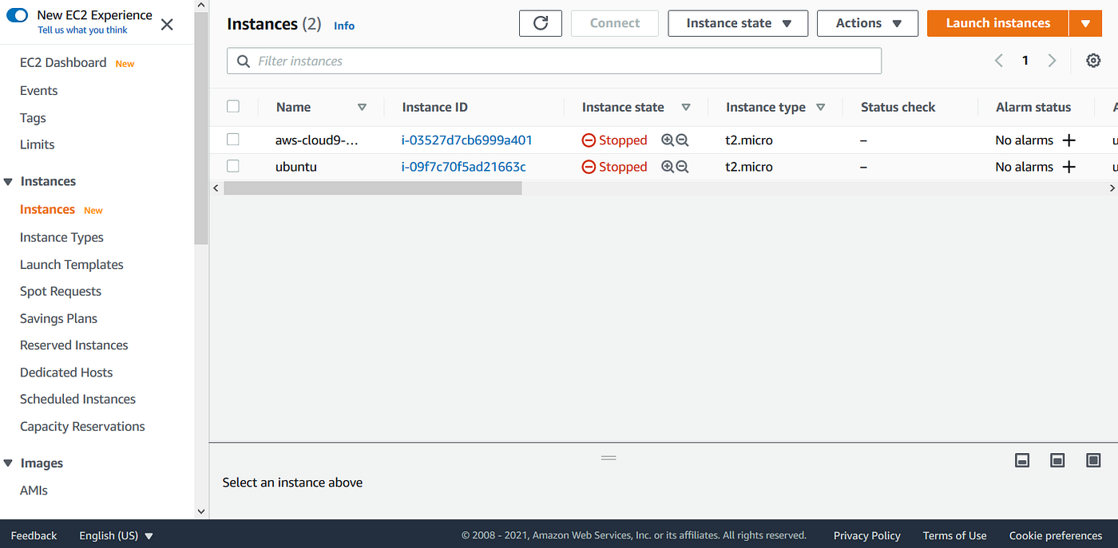Go to Launch Templates in the sidebar
The width and height of the screenshot is (1118, 548).
(x=71, y=264)
